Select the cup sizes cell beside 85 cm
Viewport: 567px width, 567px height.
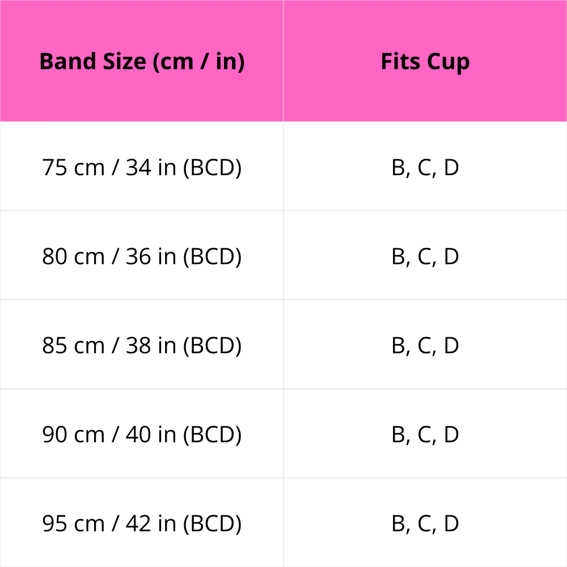click(425, 346)
